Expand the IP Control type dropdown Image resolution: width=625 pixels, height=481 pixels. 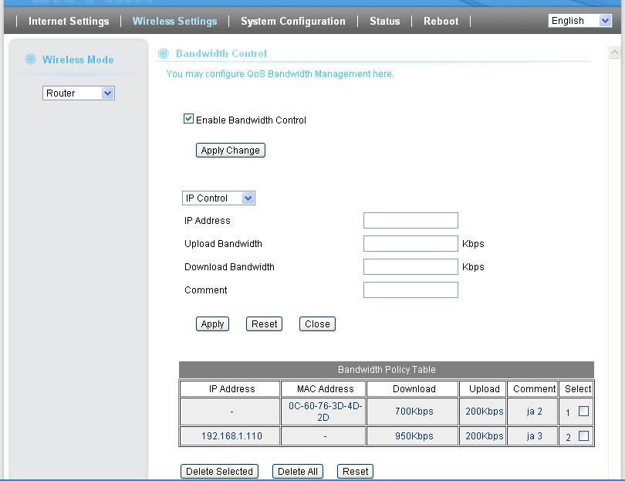pos(218,198)
